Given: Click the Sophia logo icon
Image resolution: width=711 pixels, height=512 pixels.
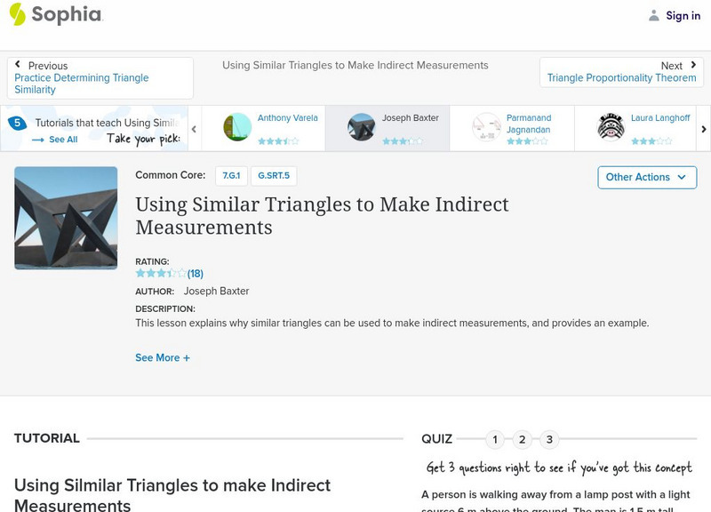Looking at the screenshot, I should point(17,14).
